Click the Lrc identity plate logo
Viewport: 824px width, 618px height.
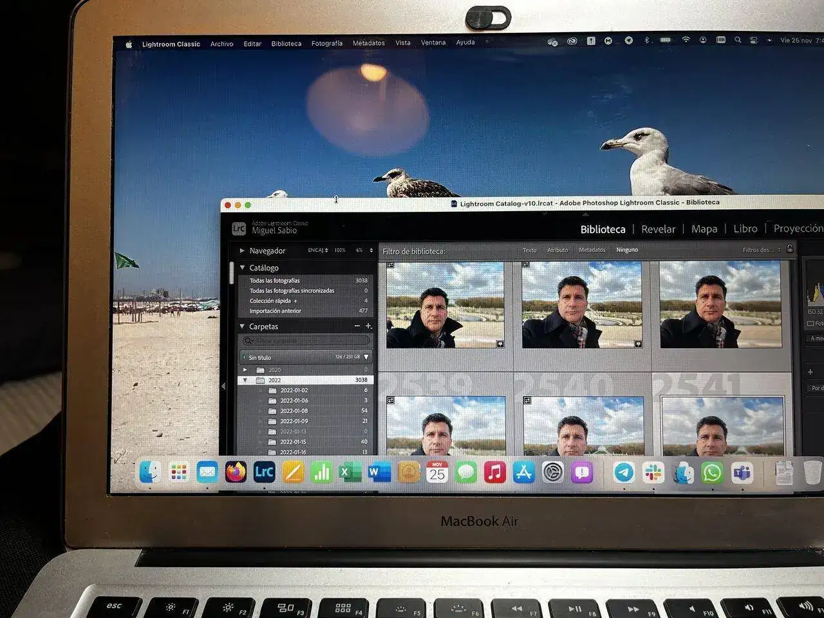pyautogui.click(x=239, y=229)
